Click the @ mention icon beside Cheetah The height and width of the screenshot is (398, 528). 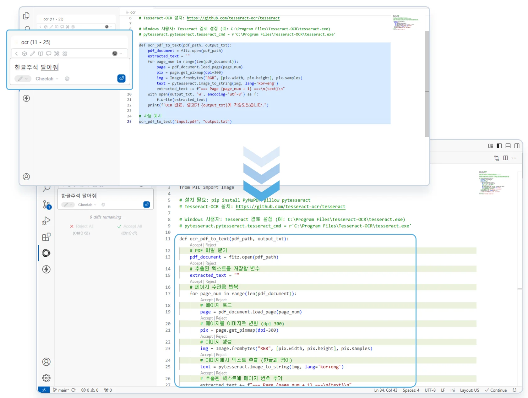[x=67, y=79]
